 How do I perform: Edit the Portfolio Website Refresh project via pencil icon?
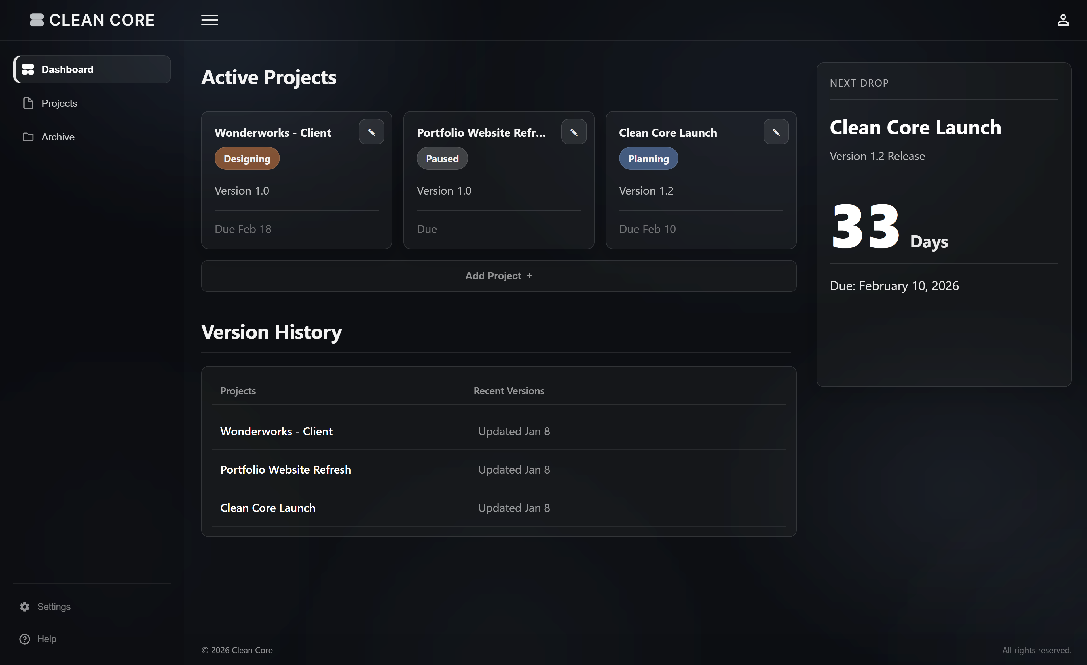tap(574, 131)
